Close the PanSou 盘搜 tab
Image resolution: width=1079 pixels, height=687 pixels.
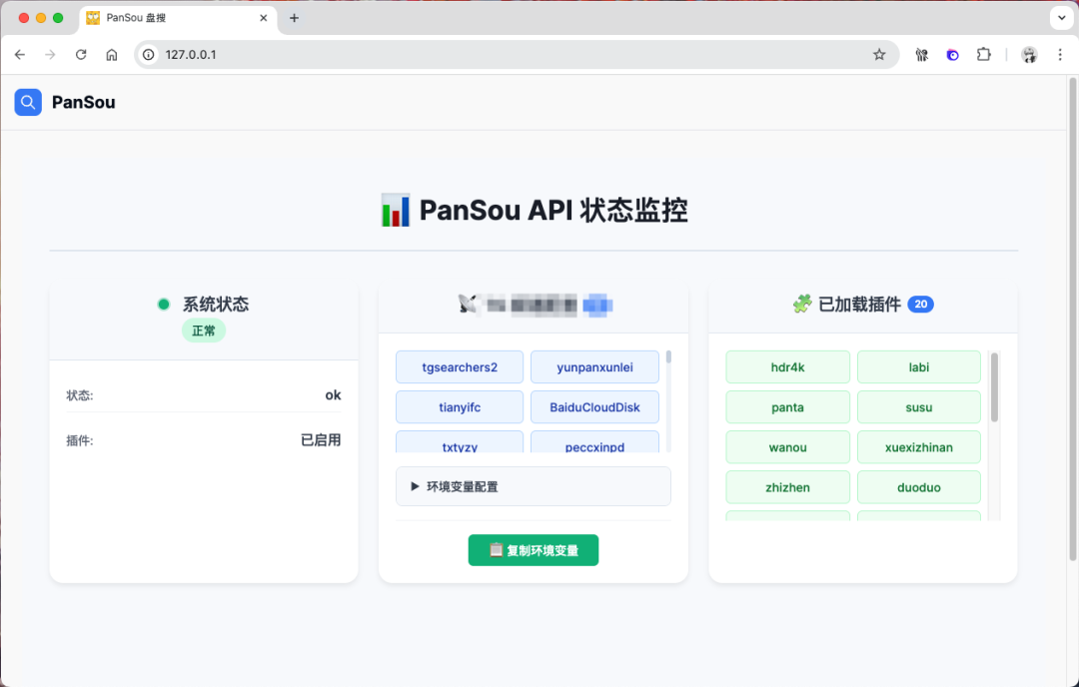pos(264,18)
